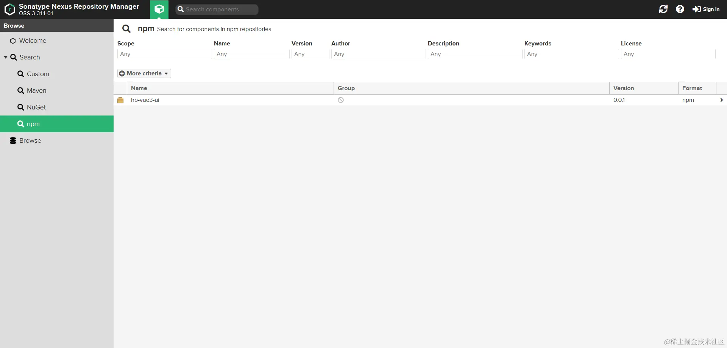This screenshot has height=348, width=727.
Task: Click the npm format cell
Action: [x=688, y=100]
